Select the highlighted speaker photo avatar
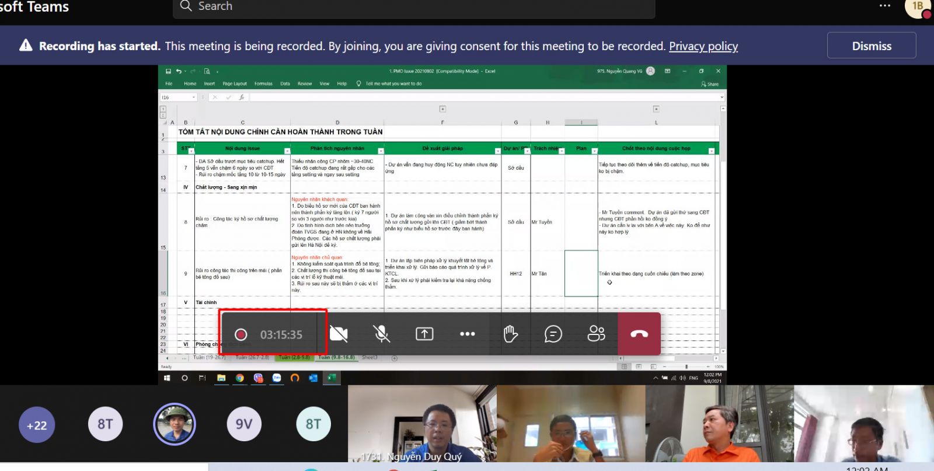Image resolution: width=934 pixels, height=471 pixels. tap(175, 424)
